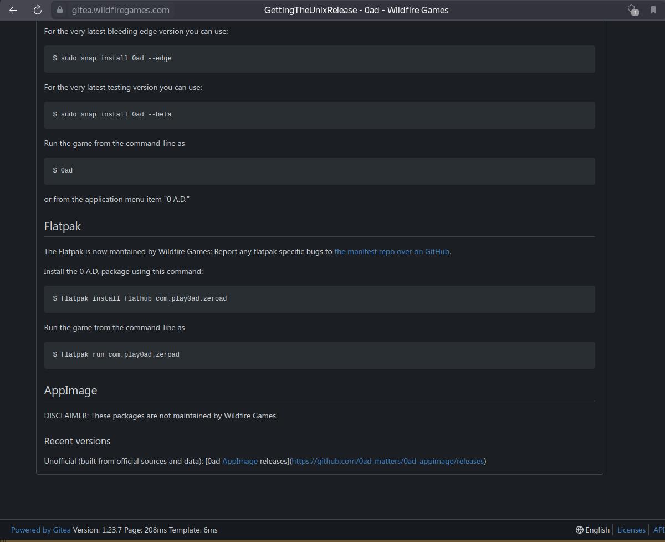Open the shield blocker icon with badge

tap(632, 10)
